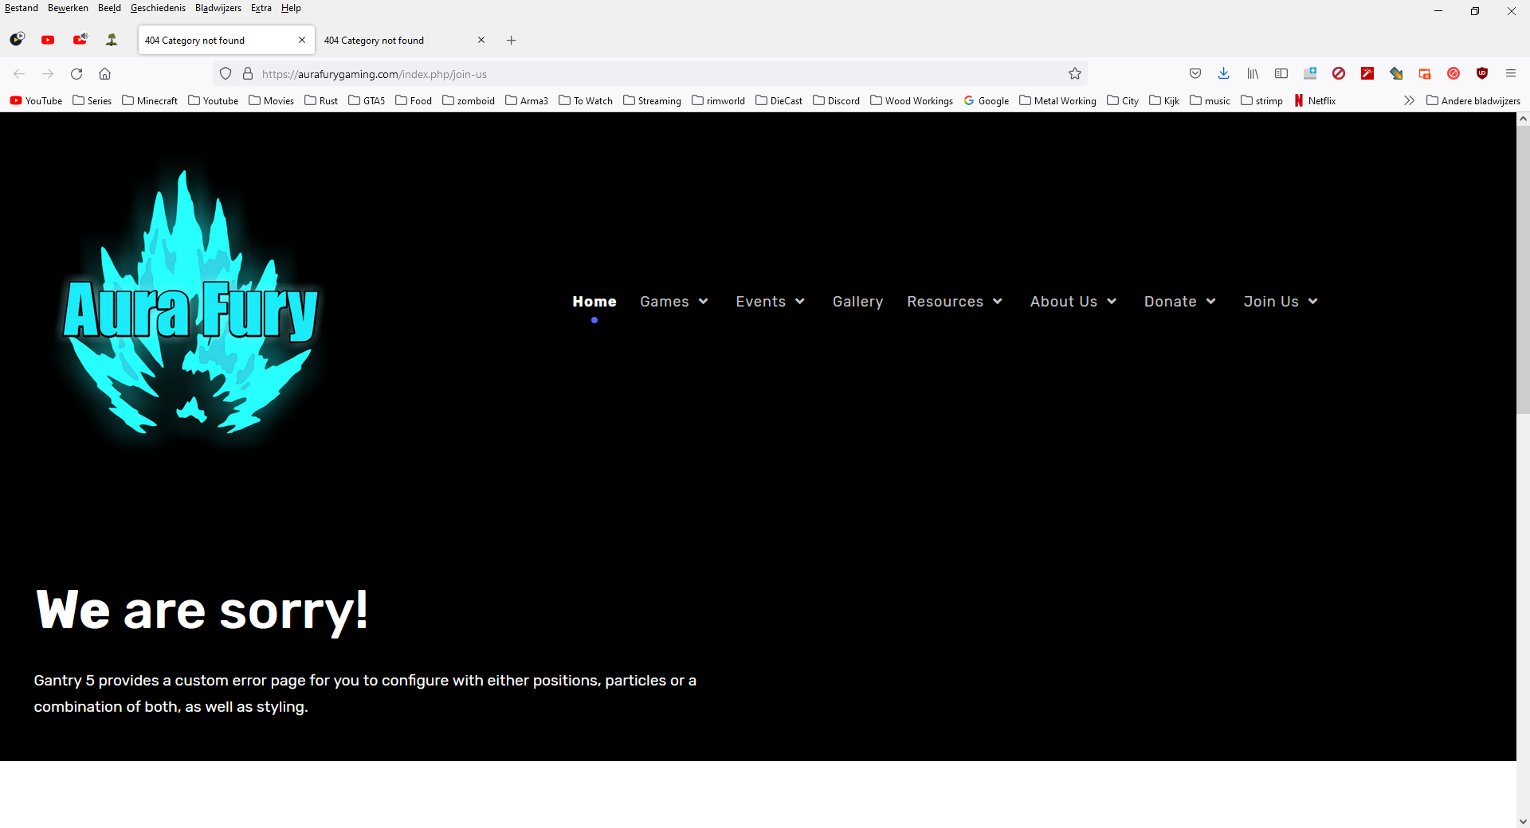This screenshot has height=828, width=1530.
Task: Open the Netflix bookmark
Action: [1315, 101]
